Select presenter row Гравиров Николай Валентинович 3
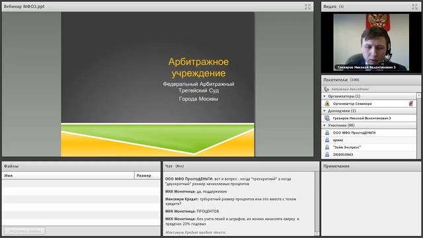This screenshot has height=238, width=423. click(369, 118)
